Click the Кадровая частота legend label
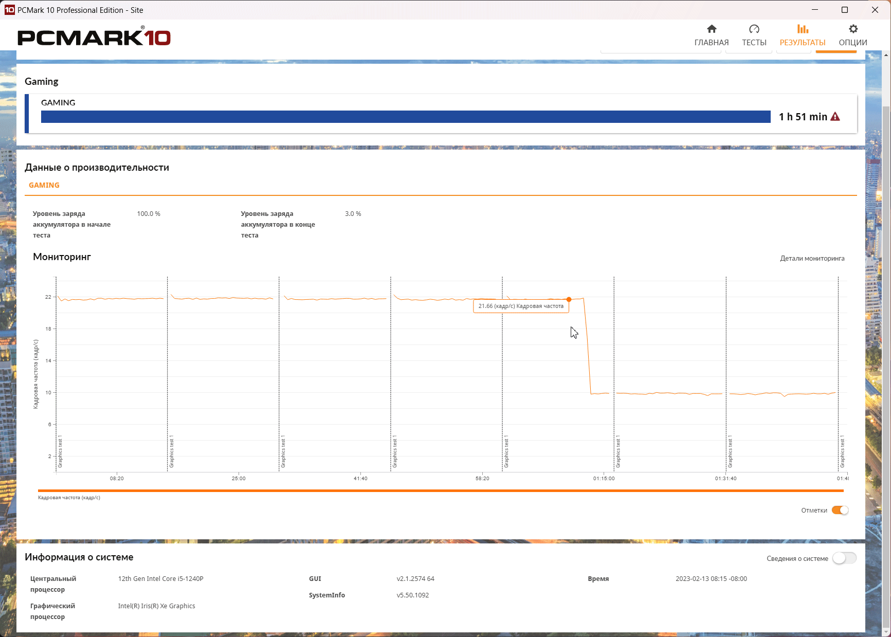 69,498
